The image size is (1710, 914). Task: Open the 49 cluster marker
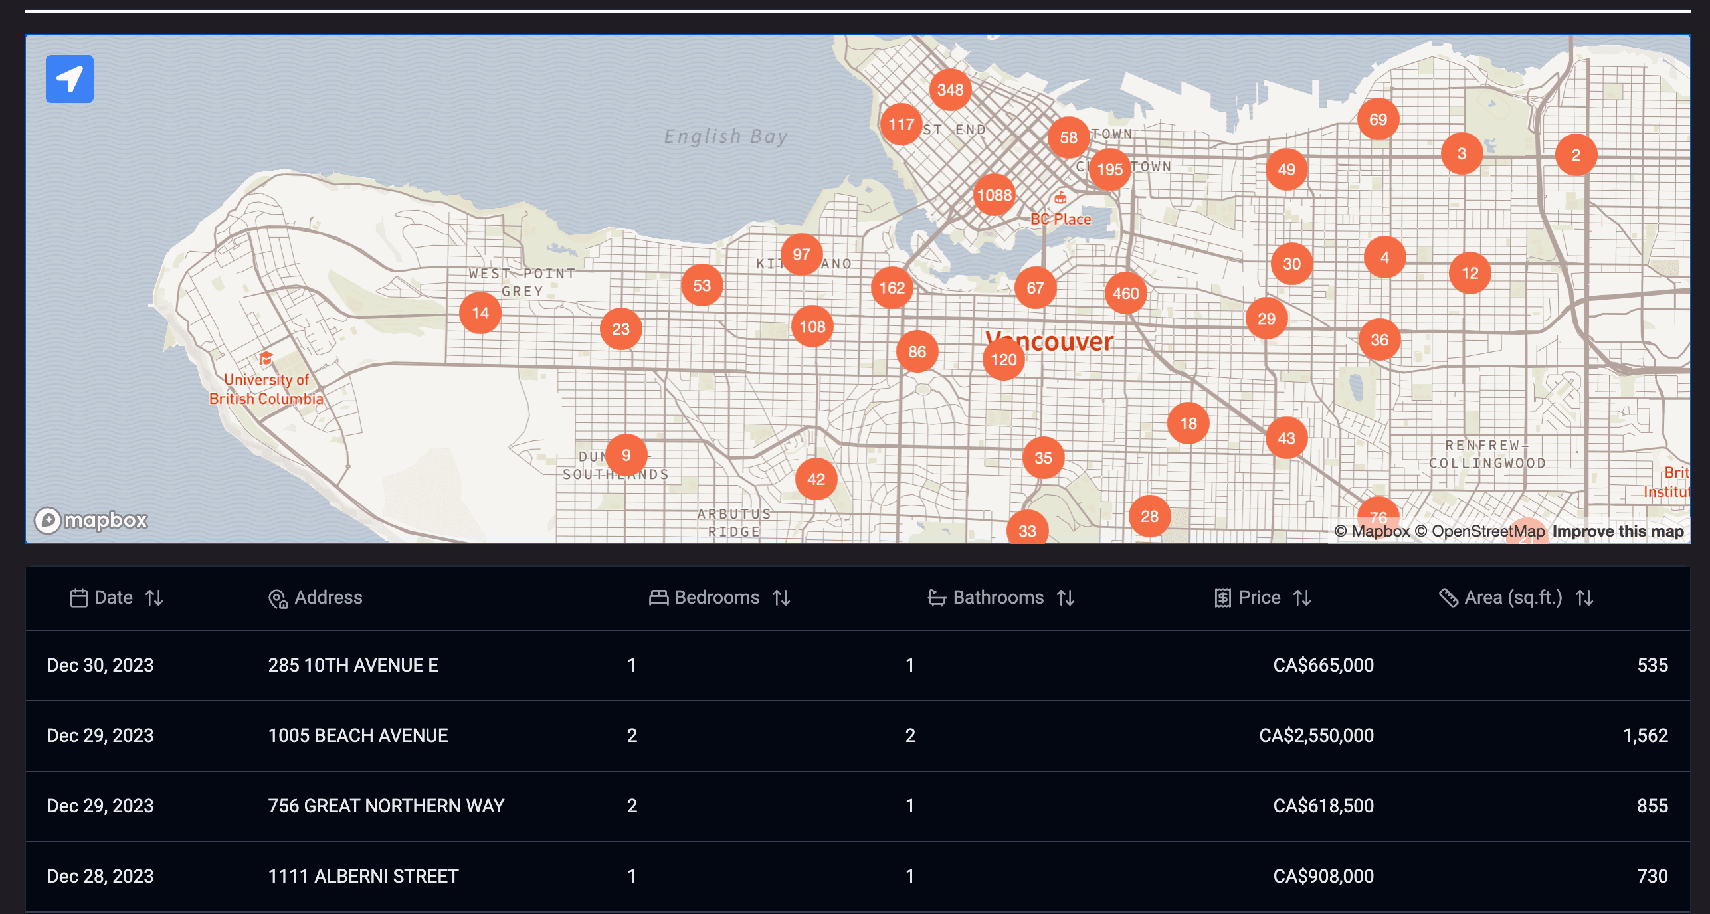click(1287, 169)
